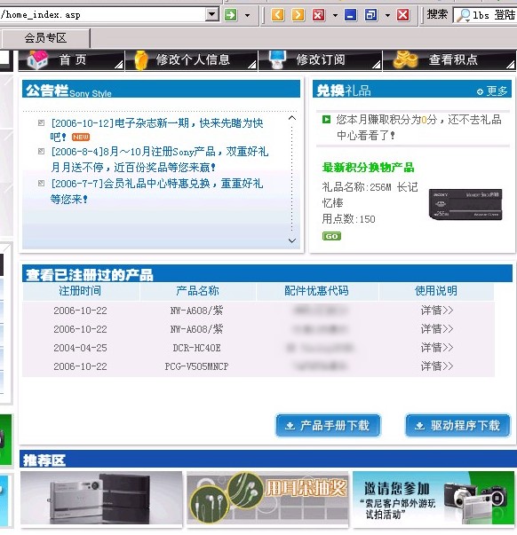The width and height of the screenshot is (517, 535).
Task: Open silver camera recommendation banner
Action: click(x=101, y=498)
